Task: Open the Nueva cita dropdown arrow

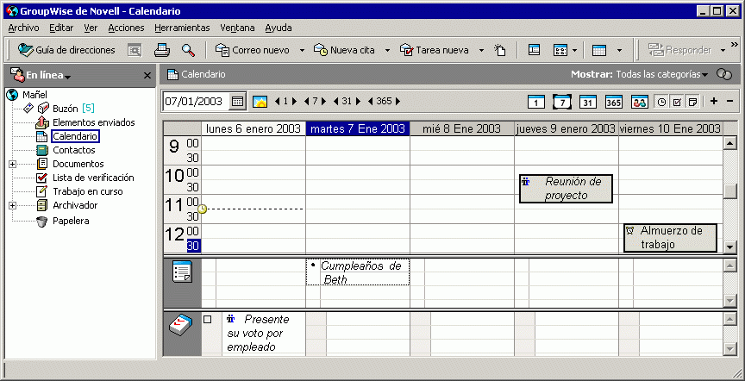Action: point(388,50)
